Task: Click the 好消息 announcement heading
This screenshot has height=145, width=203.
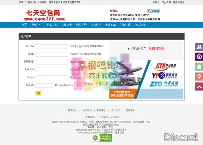Action: tap(114, 11)
